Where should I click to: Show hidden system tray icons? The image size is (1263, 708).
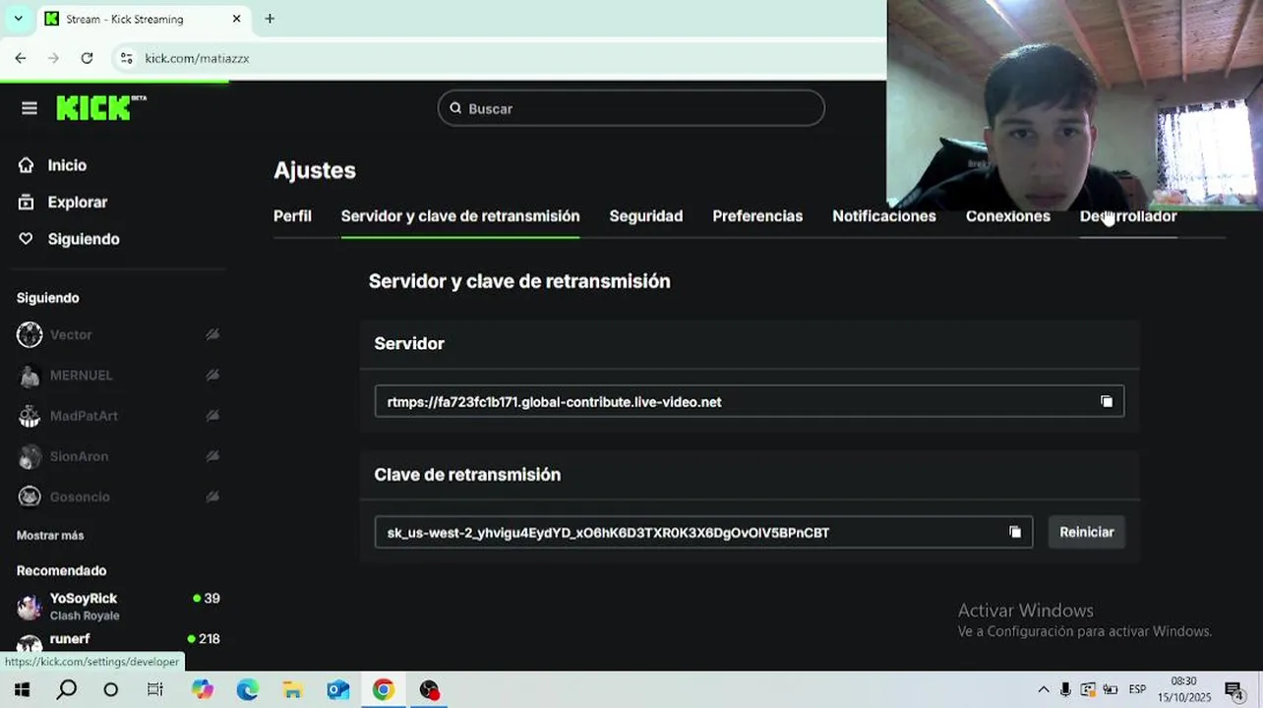pyautogui.click(x=1044, y=689)
